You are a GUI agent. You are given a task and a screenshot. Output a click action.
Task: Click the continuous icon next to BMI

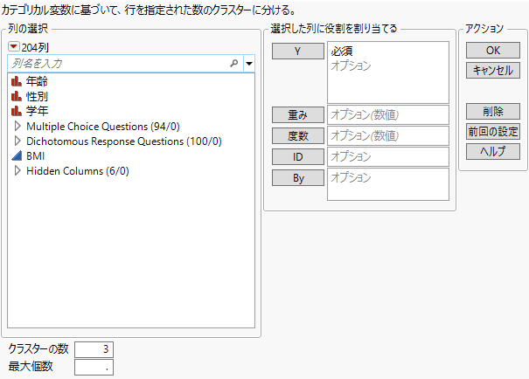tap(17, 155)
